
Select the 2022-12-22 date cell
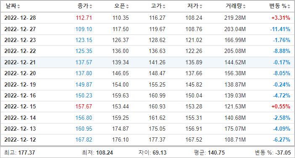click(x=20, y=51)
